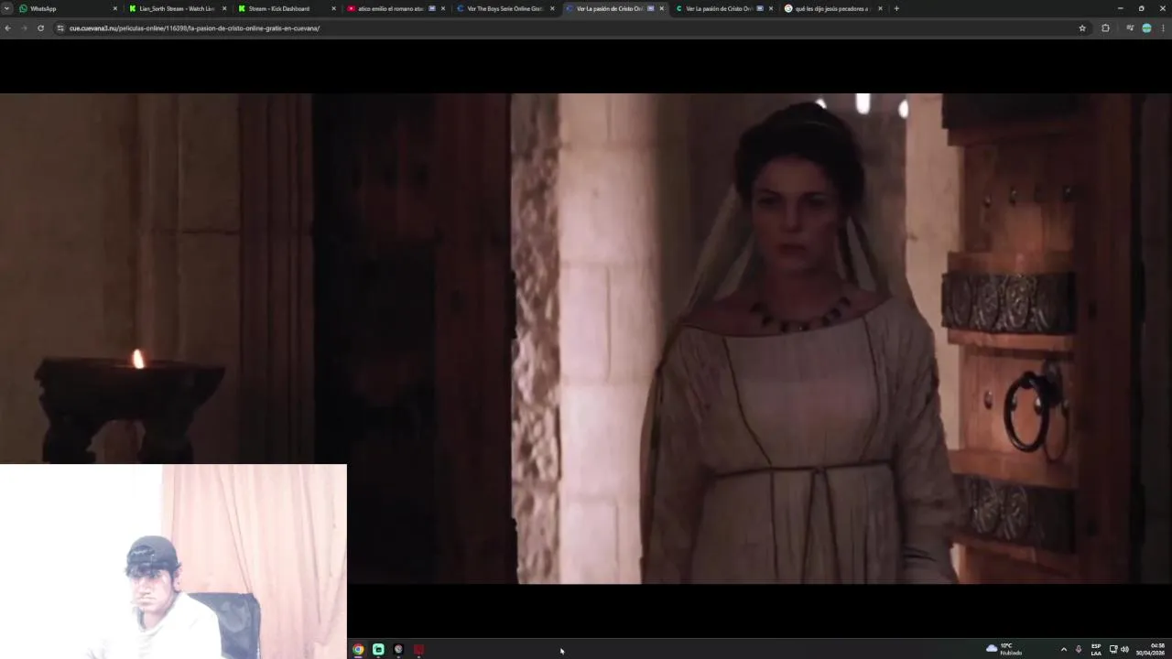Switch to Ver The Boys Serie tab

tap(505, 8)
